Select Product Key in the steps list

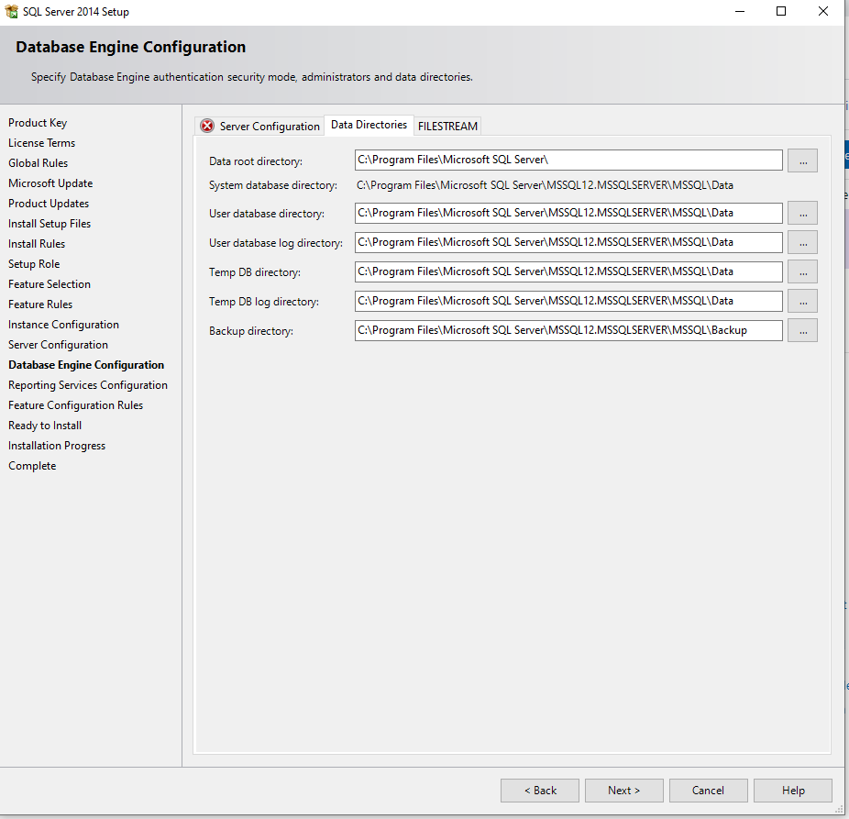[x=38, y=123]
